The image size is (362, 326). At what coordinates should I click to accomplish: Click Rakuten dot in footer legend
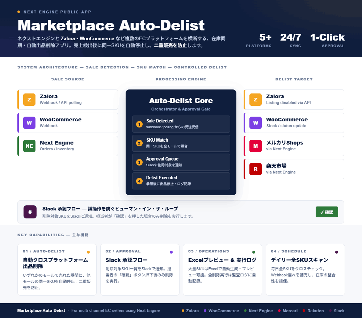coord(304,311)
